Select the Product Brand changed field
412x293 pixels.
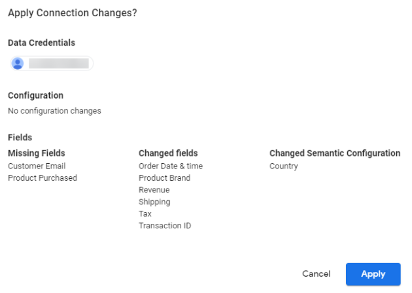click(x=165, y=178)
